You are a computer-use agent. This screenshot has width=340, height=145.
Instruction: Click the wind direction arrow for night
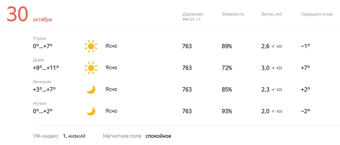pos(273,111)
